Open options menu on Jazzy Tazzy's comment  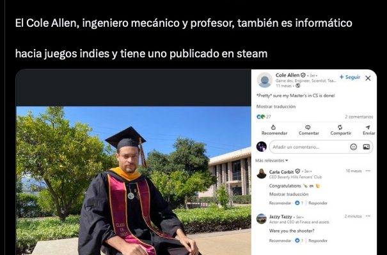(368, 216)
